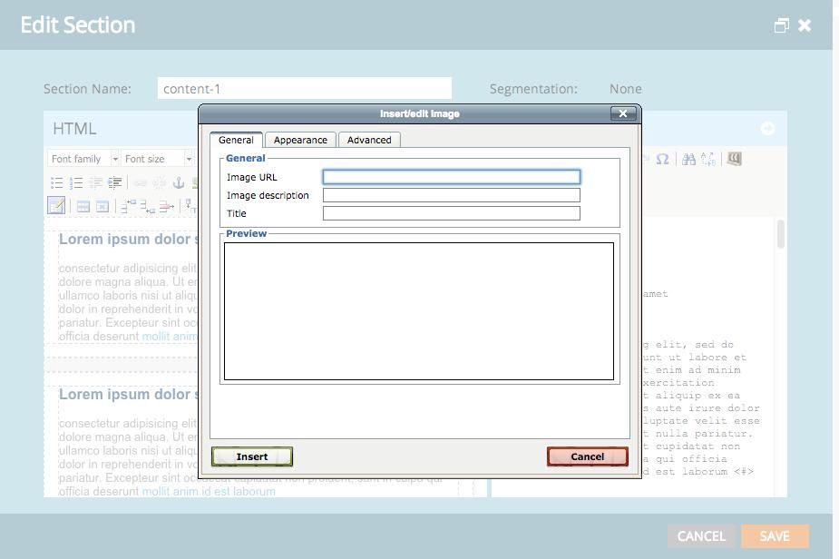
Task: Click the binoculars find icon
Action: click(x=689, y=159)
